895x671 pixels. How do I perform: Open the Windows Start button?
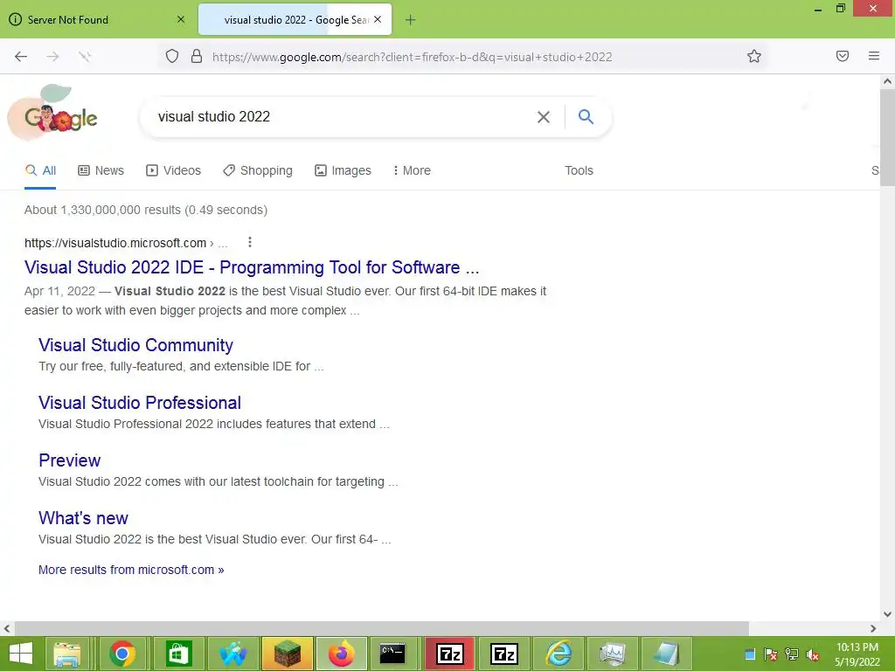21,654
